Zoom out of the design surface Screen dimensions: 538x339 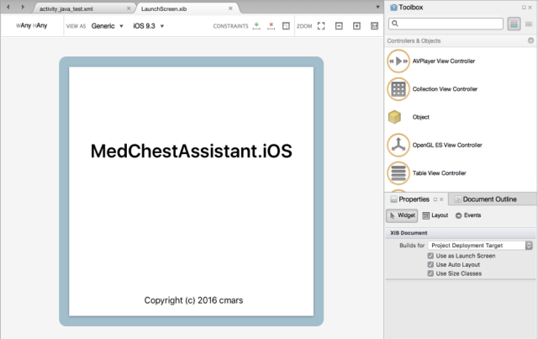339,26
